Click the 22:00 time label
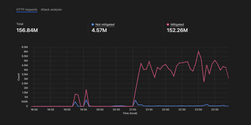This screenshot has height=125, width=251. (x=166, y=110)
